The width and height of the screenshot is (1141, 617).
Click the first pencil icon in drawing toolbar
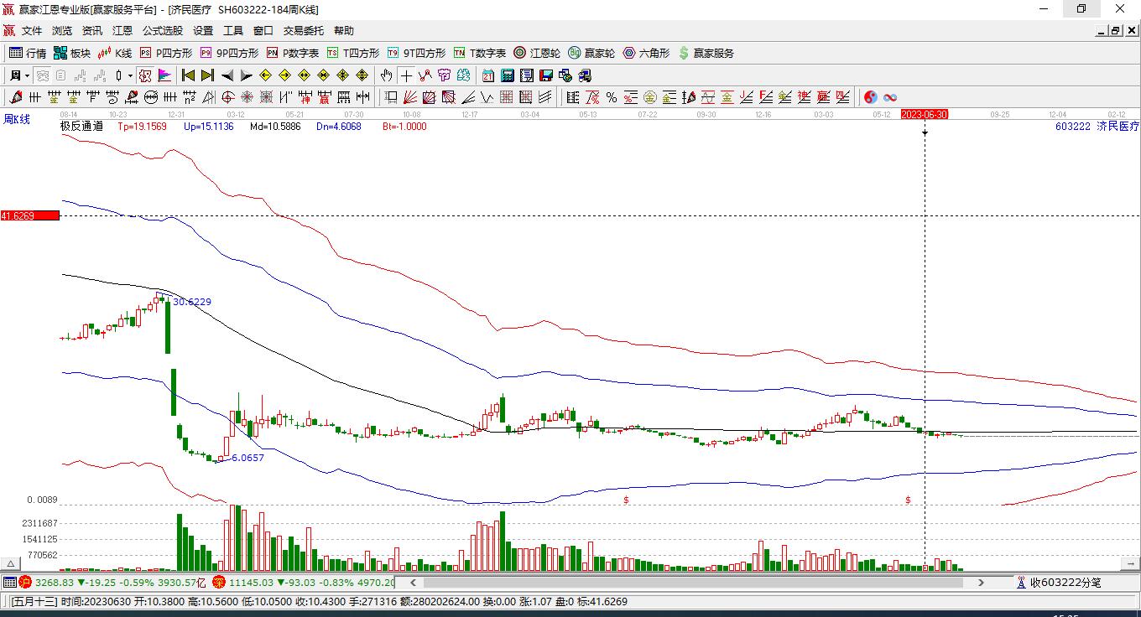pos(15,97)
